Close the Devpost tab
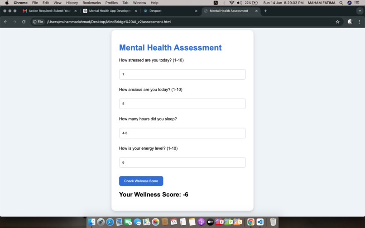 (x=196, y=11)
